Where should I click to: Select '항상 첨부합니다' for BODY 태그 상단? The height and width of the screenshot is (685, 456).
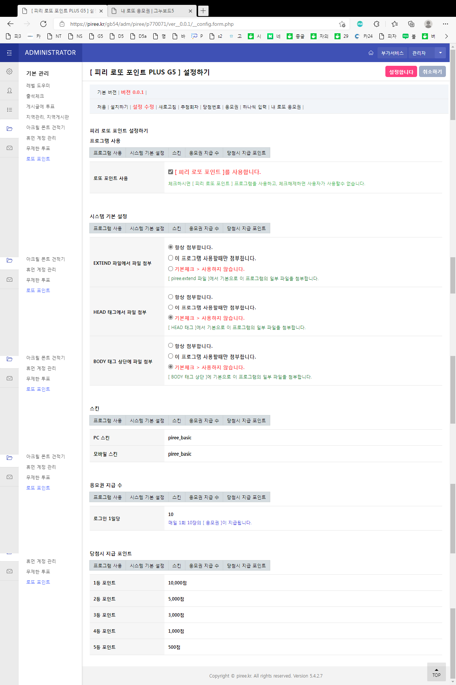pos(171,346)
